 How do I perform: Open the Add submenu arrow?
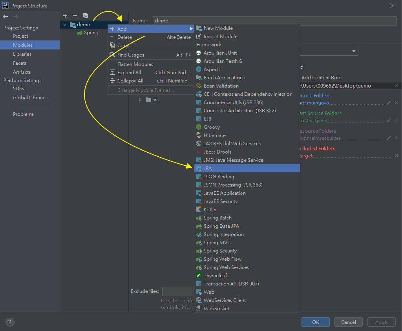192,29
